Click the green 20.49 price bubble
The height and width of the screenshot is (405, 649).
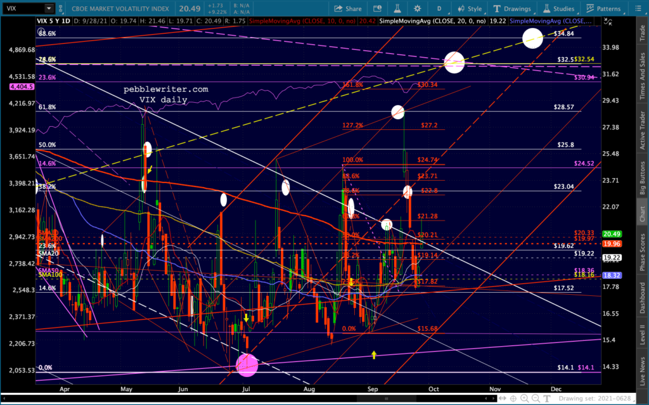coord(612,234)
